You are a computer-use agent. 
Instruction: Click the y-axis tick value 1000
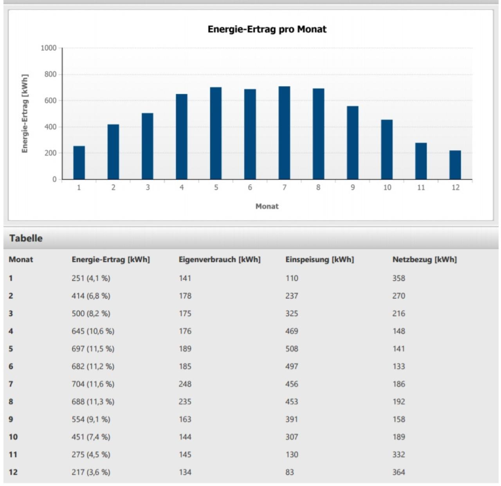tap(49, 48)
